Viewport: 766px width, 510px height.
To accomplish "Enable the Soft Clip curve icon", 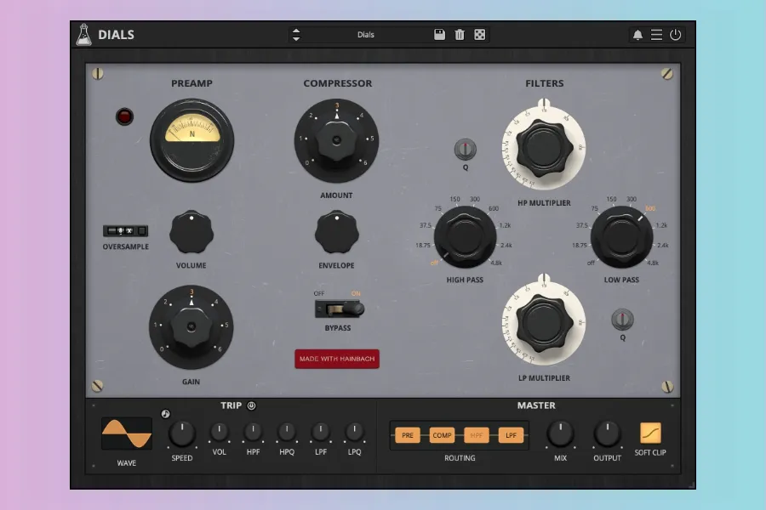I will coord(650,433).
